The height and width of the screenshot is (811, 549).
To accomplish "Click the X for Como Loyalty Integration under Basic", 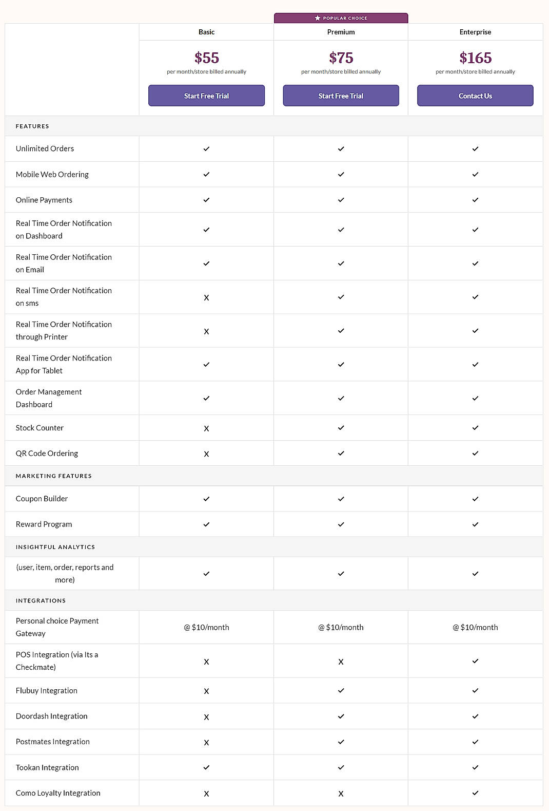I will (x=206, y=793).
